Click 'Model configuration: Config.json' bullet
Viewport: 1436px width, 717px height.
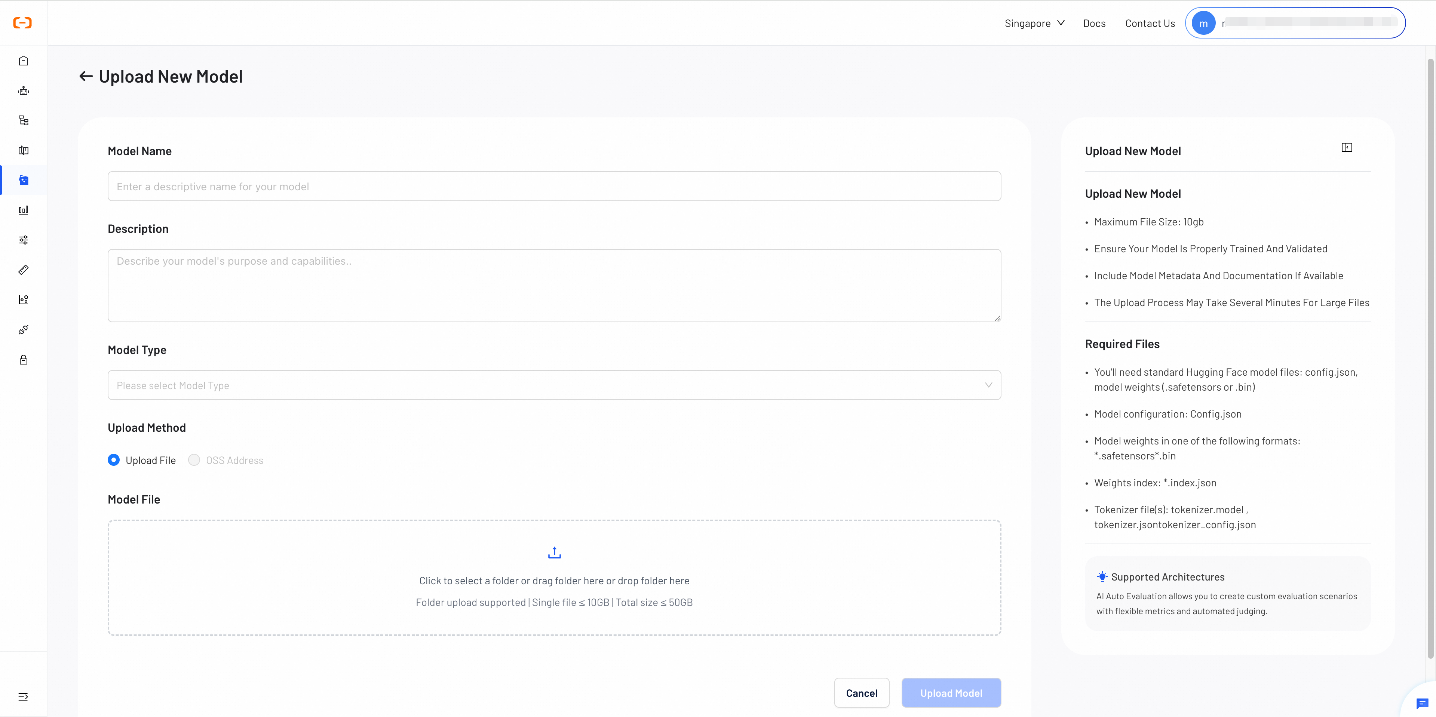click(x=1168, y=414)
